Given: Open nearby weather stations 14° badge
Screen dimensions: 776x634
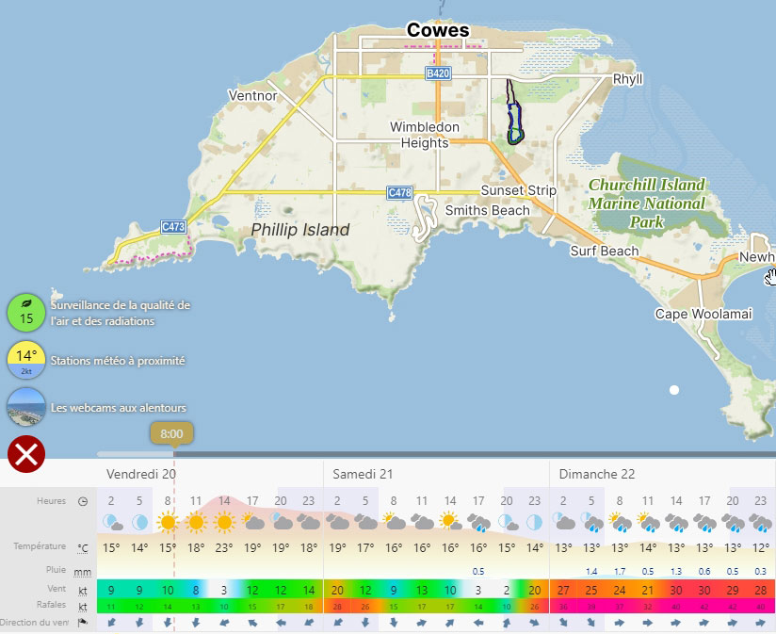Looking at the screenshot, I should 26,360.
